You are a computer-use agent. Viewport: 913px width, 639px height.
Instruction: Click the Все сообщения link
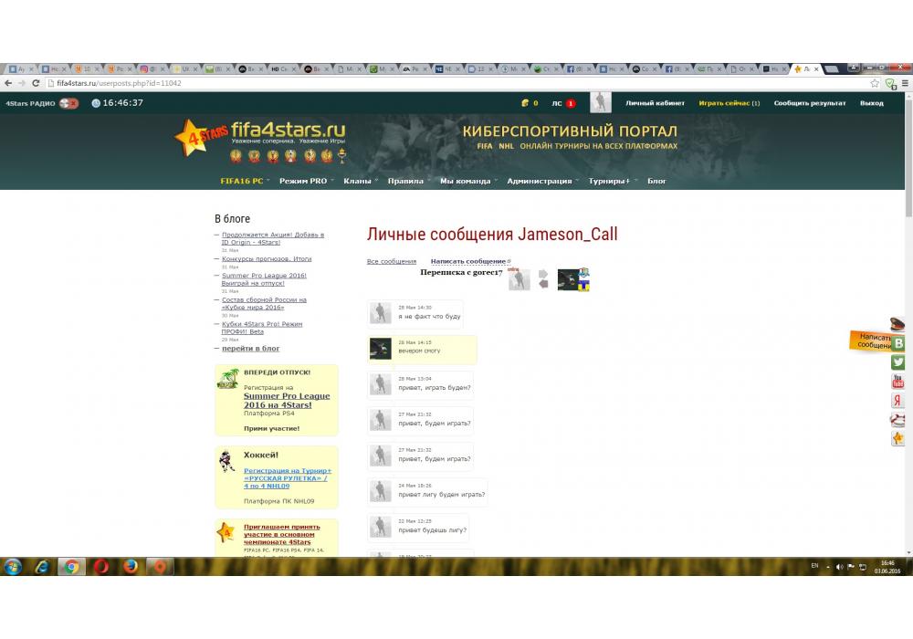(391, 262)
